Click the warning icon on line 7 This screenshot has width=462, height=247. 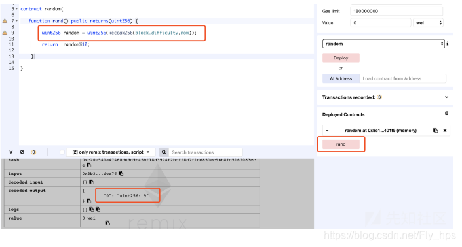5,21
